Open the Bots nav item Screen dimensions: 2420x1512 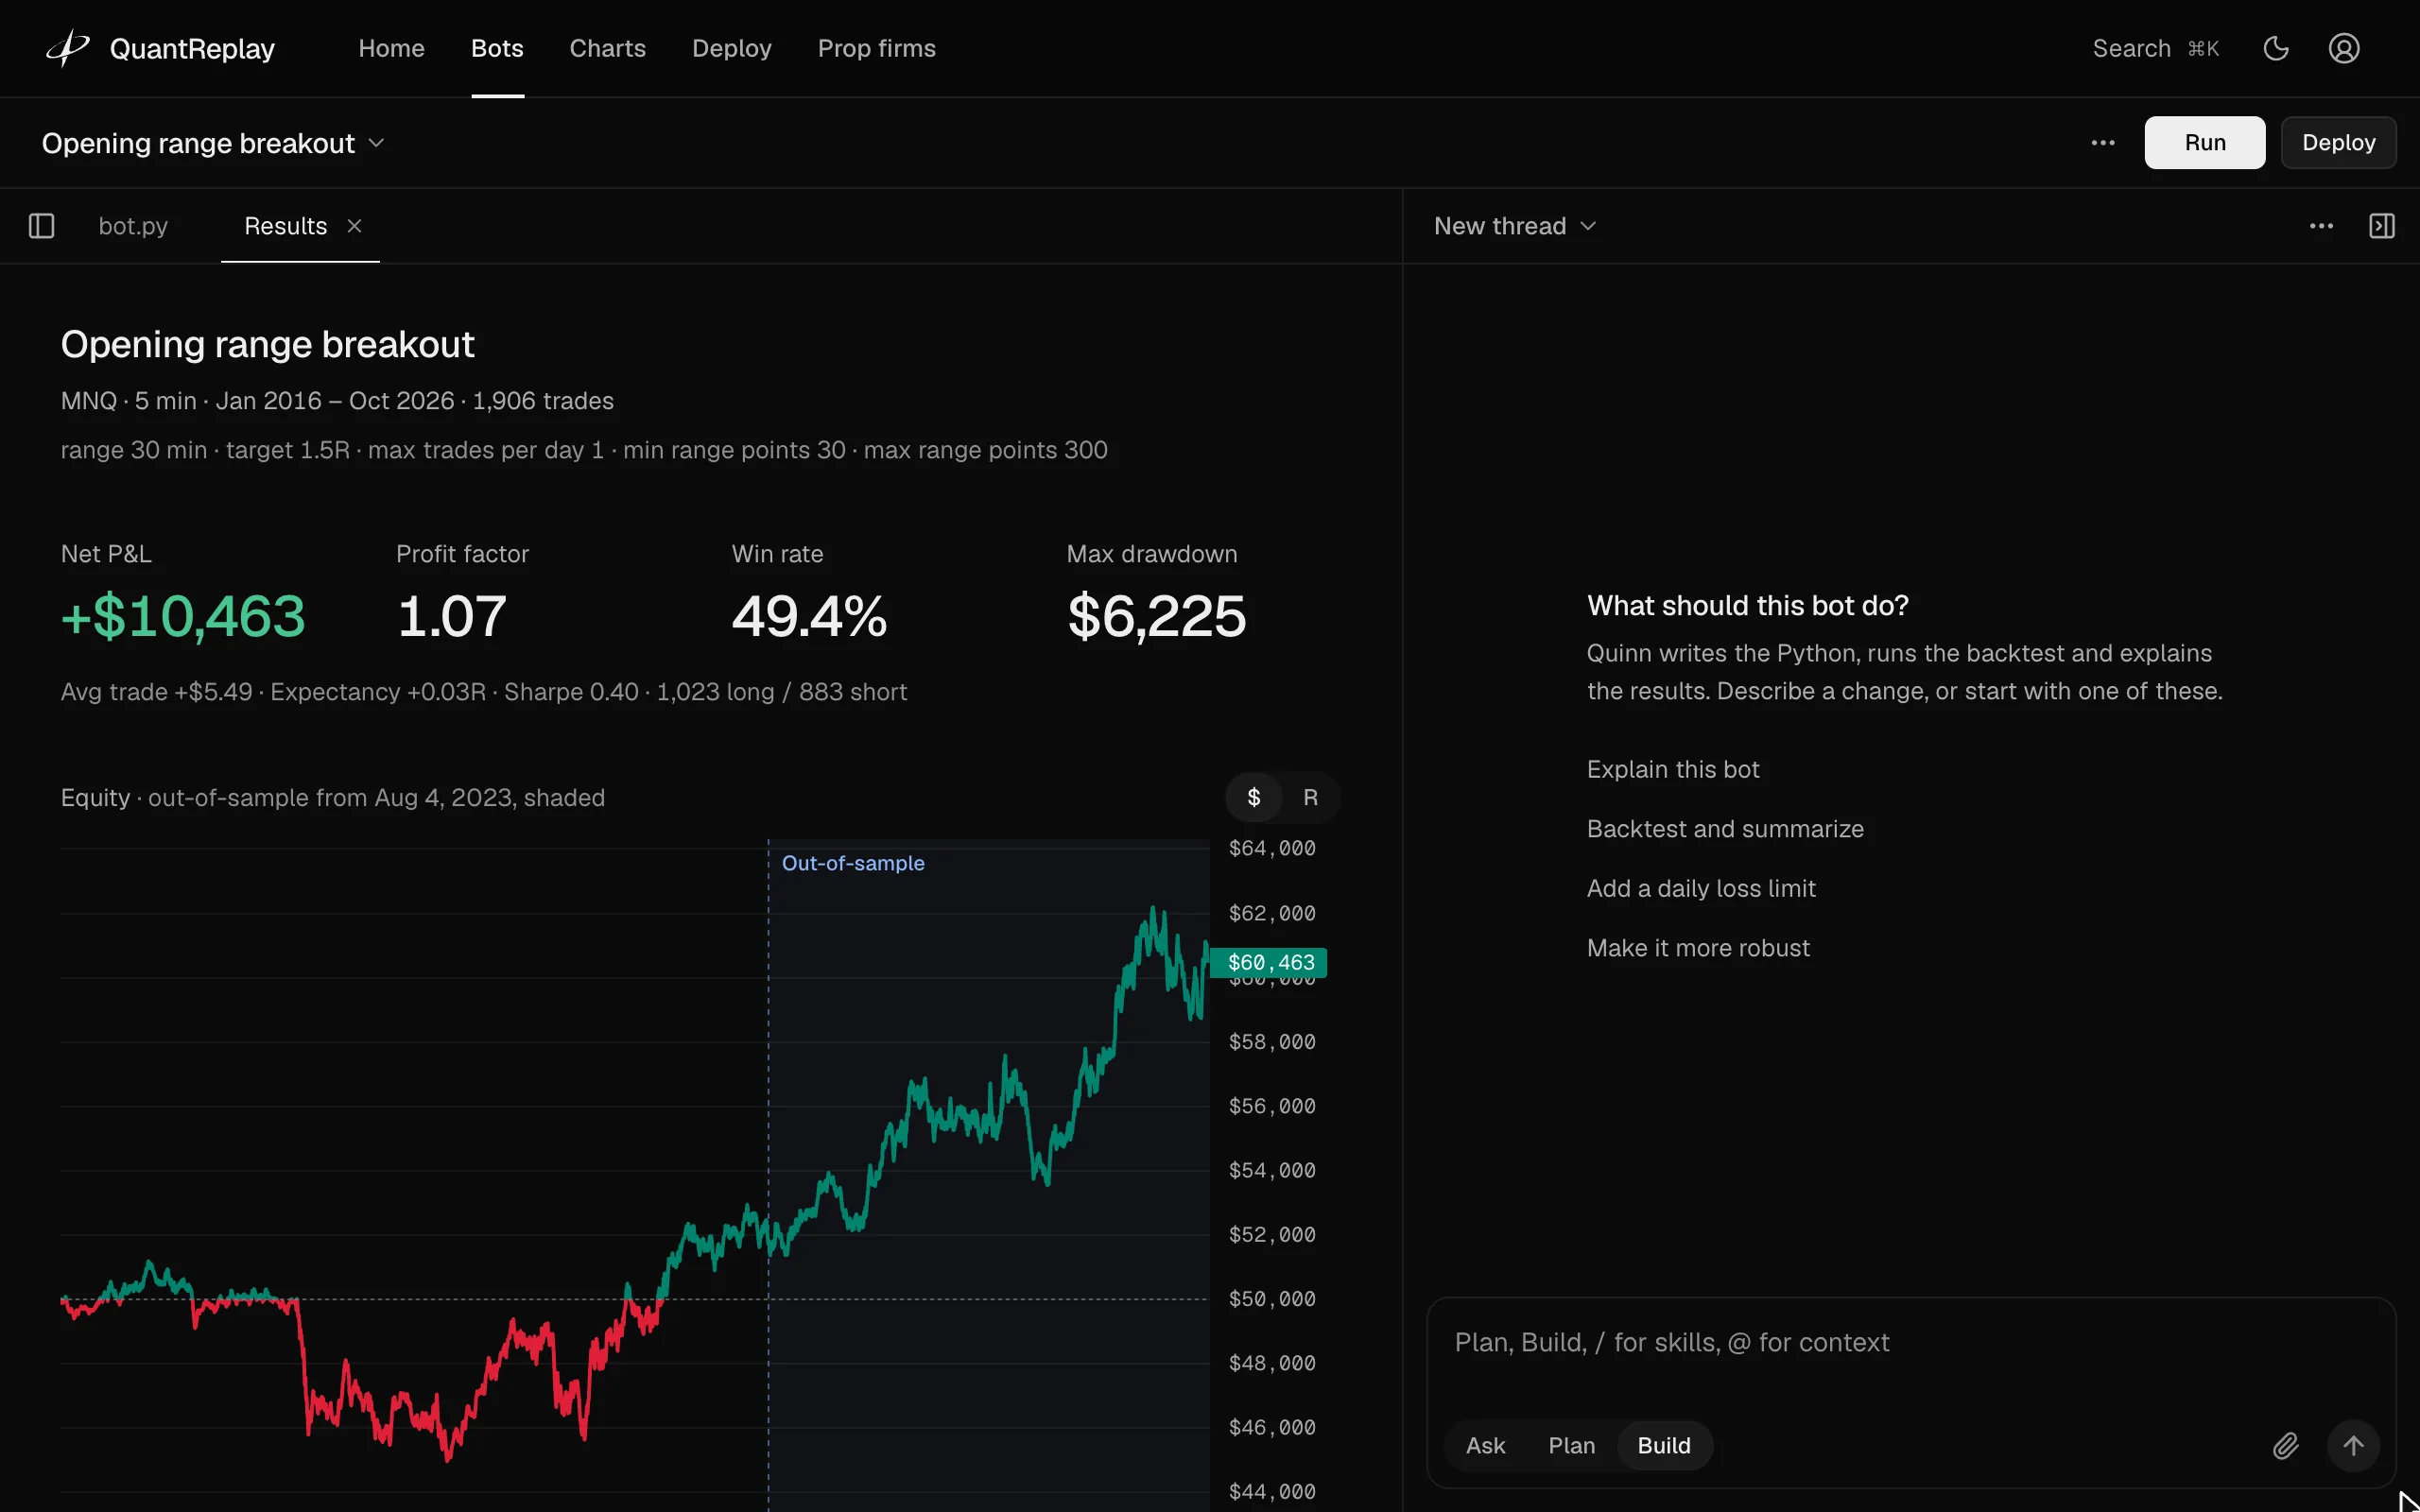[x=497, y=48]
